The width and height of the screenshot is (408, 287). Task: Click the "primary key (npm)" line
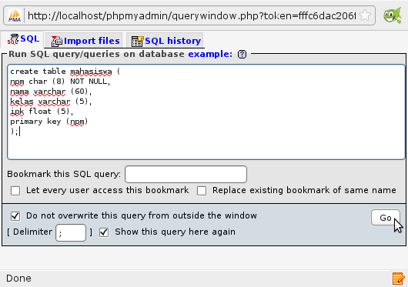49,122
